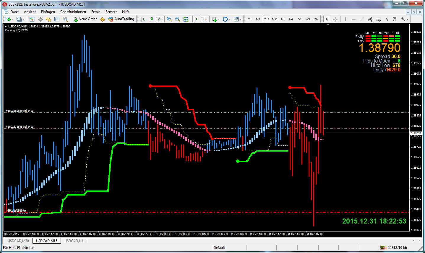Viewport: 425px width, 253px height.
Task: Switch the chart to candlesticks
Action: coord(151,19)
